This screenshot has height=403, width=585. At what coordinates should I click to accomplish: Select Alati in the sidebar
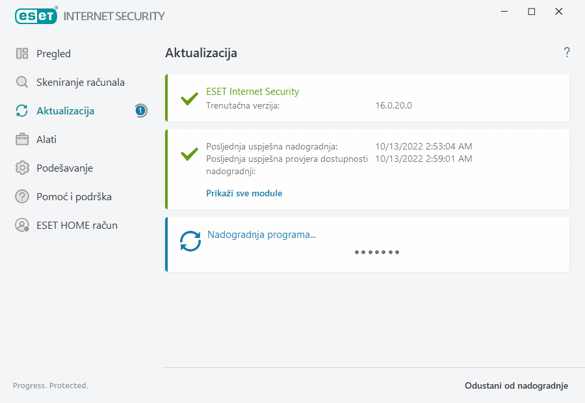click(46, 140)
